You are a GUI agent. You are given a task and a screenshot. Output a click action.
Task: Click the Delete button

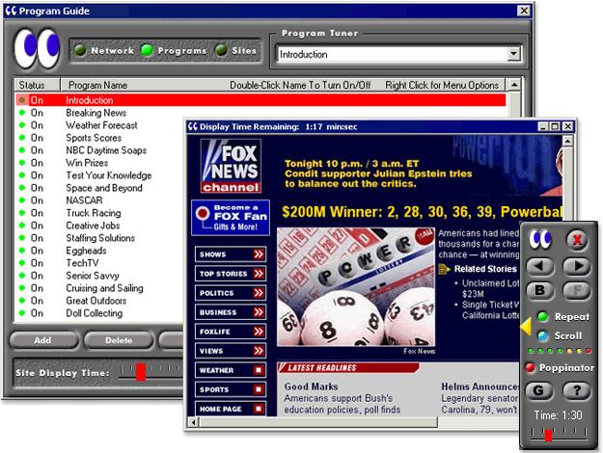pos(119,340)
